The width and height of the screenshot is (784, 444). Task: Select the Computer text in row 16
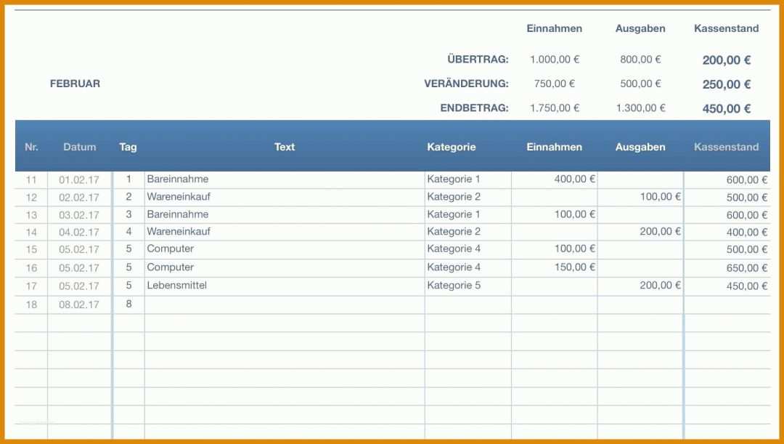tap(170, 267)
